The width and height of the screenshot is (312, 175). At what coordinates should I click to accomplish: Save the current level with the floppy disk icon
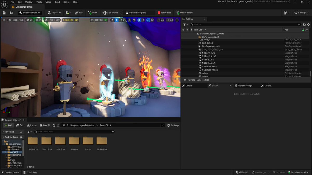pyautogui.click(x=4, y=13)
